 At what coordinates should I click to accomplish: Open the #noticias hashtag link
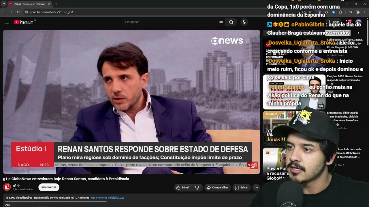[x=101, y=198]
